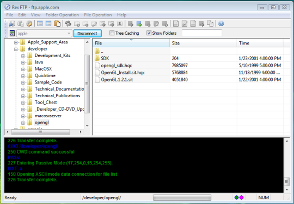This screenshot has height=204, width=294.
Task: Click the /developer/opengl/ path in the status bar
Action: pyautogui.click(x=102, y=197)
